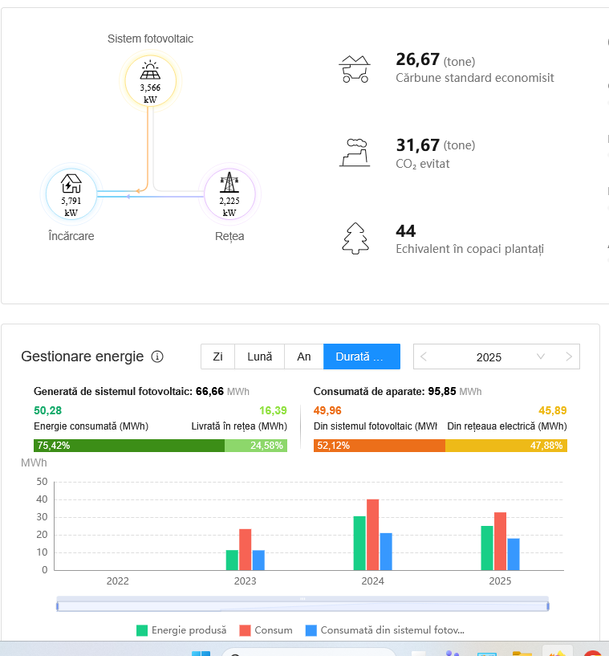This screenshot has width=609, height=656.
Task: Click the factory icon next to CO₂ evitat
Action: coord(354,152)
